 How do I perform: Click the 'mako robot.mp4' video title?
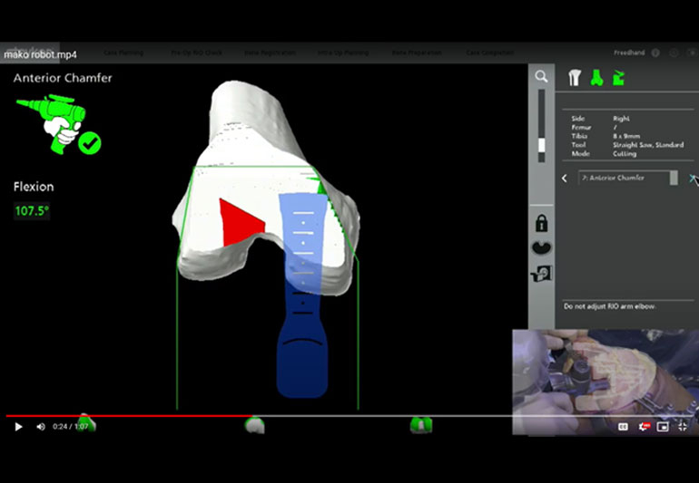(41, 54)
